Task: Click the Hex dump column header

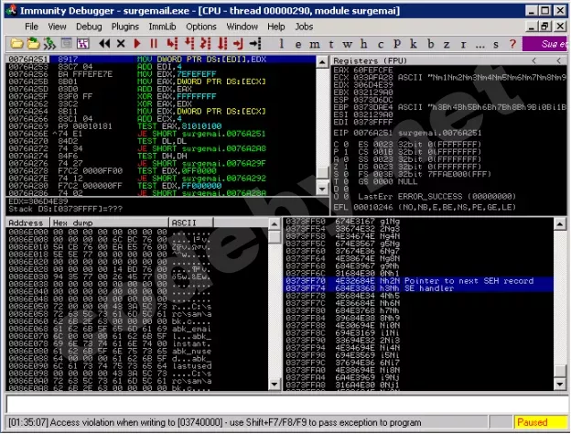Action: pos(109,222)
